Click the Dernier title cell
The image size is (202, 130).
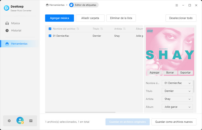tap(97, 36)
